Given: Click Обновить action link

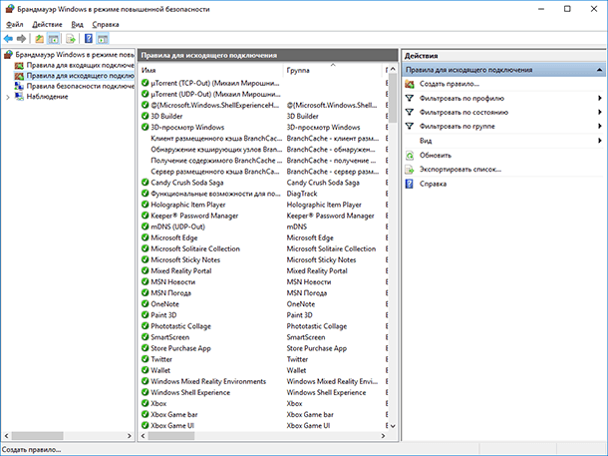Looking at the screenshot, I should pyautogui.click(x=436, y=156).
